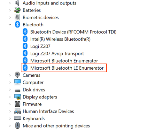
Task: Click the Firmware chip icon
Action: click(18, 104)
